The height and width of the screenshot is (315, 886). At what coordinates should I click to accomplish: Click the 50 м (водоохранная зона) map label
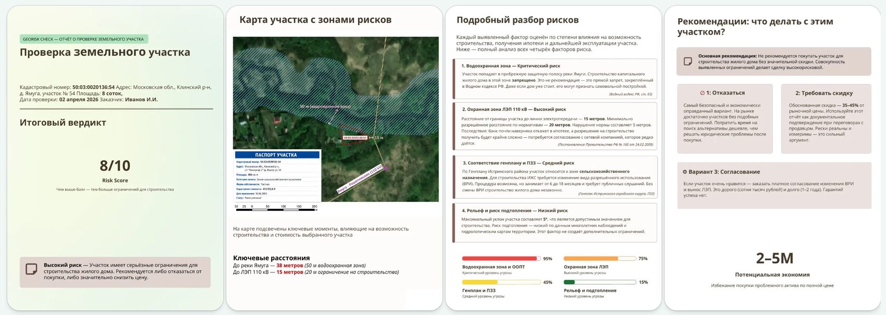pos(325,107)
